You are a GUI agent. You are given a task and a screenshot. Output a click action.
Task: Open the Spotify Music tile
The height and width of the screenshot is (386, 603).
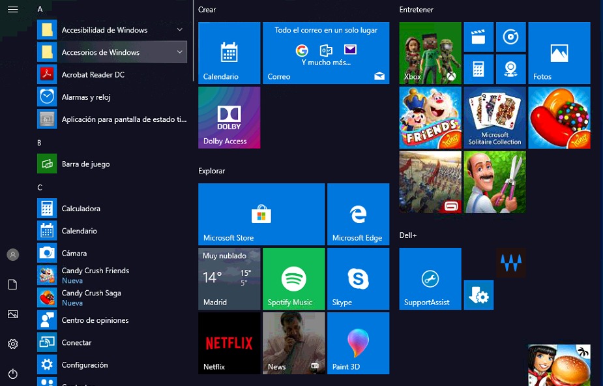pyautogui.click(x=294, y=278)
